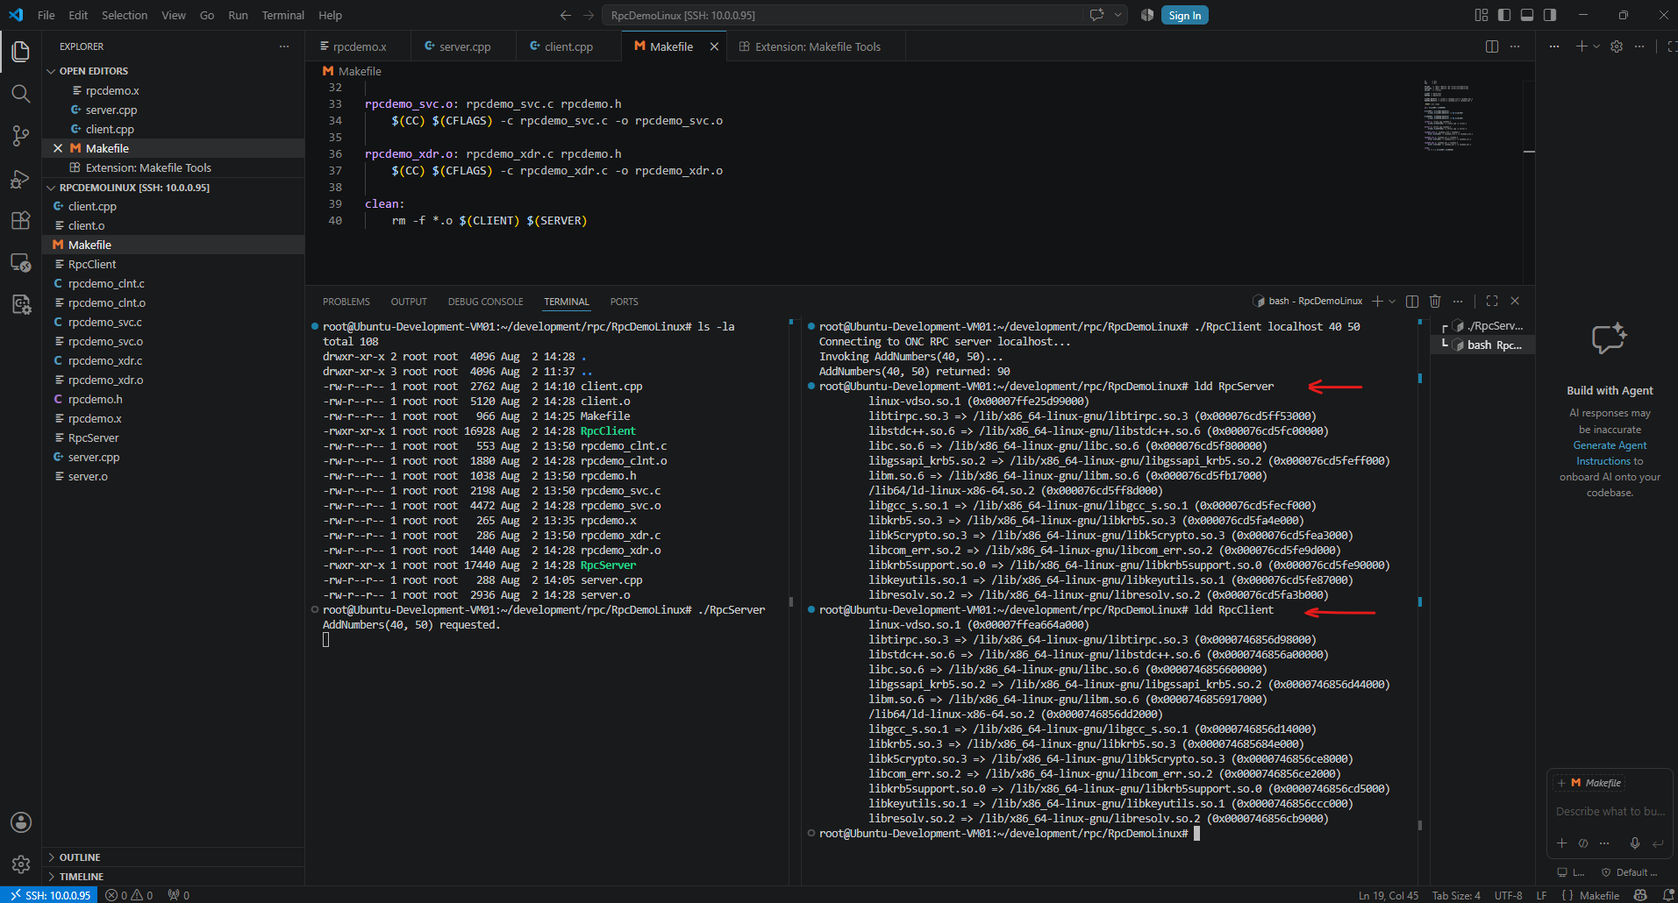The image size is (1678, 903).
Task: Switch to the PROBLEMS panel tab
Action: tap(346, 302)
